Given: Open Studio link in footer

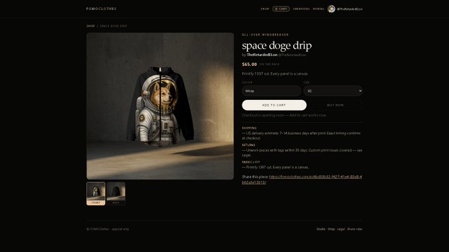Looking at the screenshot, I should (x=321, y=229).
